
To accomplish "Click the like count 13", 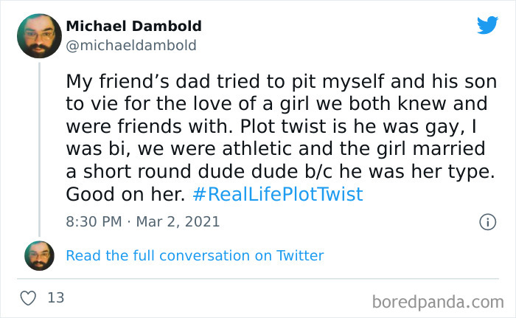I will [55, 298].
